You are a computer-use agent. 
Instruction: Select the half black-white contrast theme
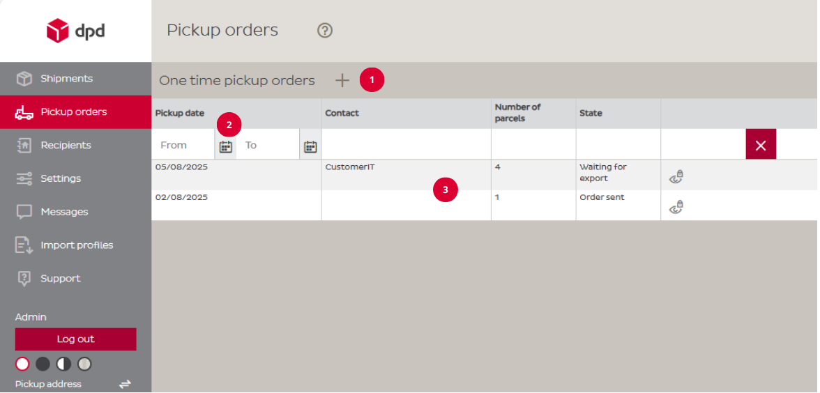pyautogui.click(x=64, y=364)
